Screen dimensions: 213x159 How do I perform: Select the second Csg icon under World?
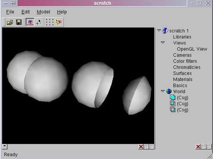coord(173,103)
